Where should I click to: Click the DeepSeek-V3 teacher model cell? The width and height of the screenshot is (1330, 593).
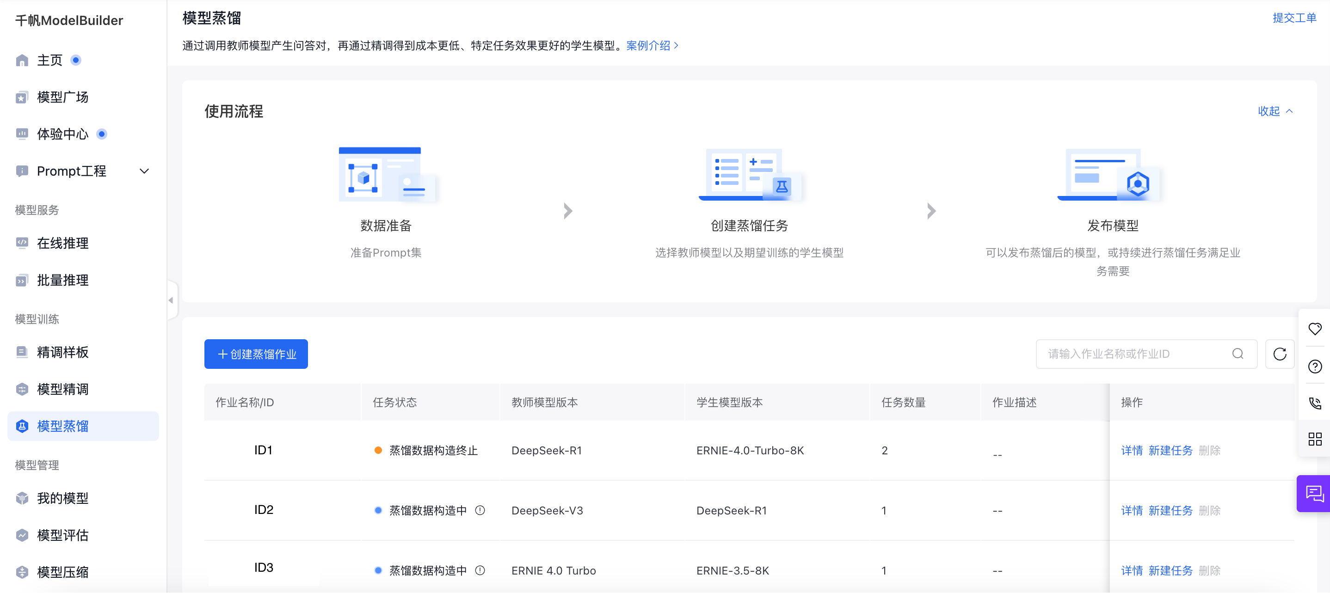coord(547,510)
